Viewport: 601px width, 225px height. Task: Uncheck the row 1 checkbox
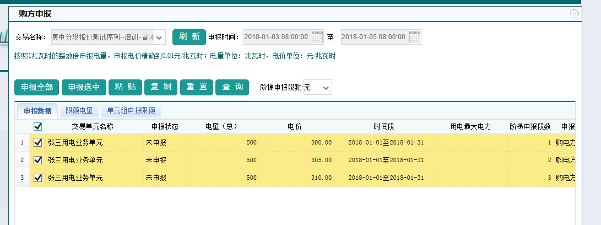[38, 142]
